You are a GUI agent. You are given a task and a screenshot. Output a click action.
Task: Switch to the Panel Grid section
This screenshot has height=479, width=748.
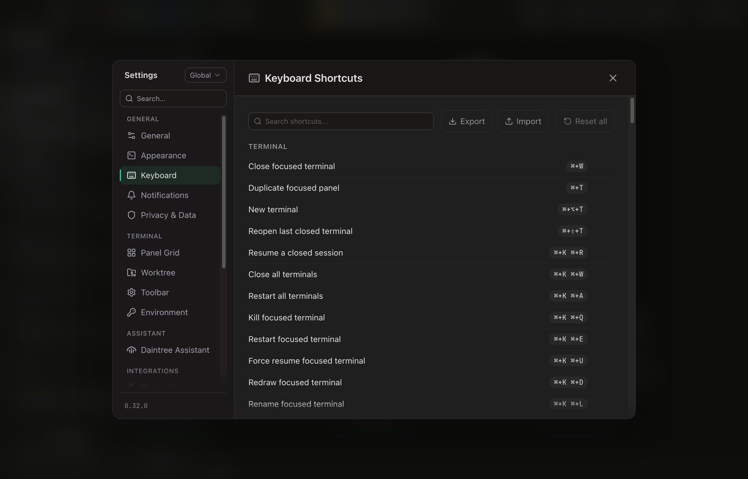coord(170,253)
